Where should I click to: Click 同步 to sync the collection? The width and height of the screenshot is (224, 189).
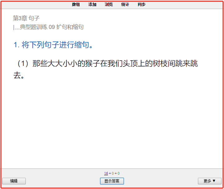click(x=141, y=4)
